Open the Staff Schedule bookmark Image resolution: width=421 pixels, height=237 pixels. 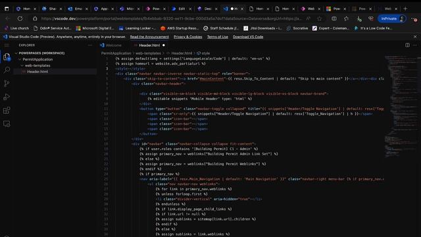pyautogui.click(x=221, y=28)
